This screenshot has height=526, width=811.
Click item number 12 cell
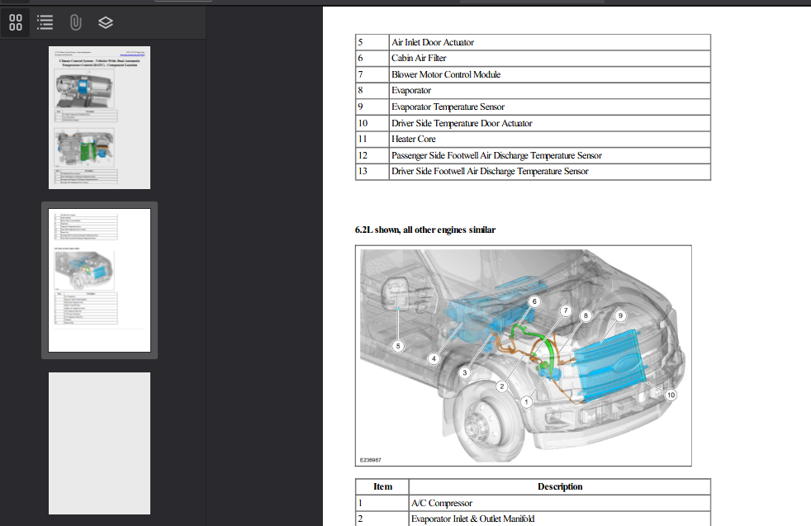(372, 155)
